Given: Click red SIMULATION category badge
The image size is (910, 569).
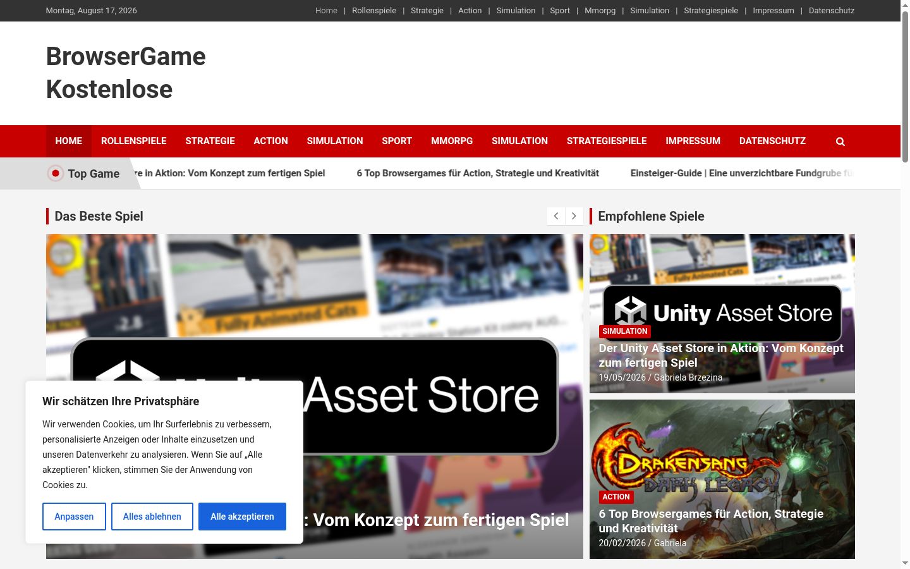Looking at the screenshot, I should coord(624,331).
